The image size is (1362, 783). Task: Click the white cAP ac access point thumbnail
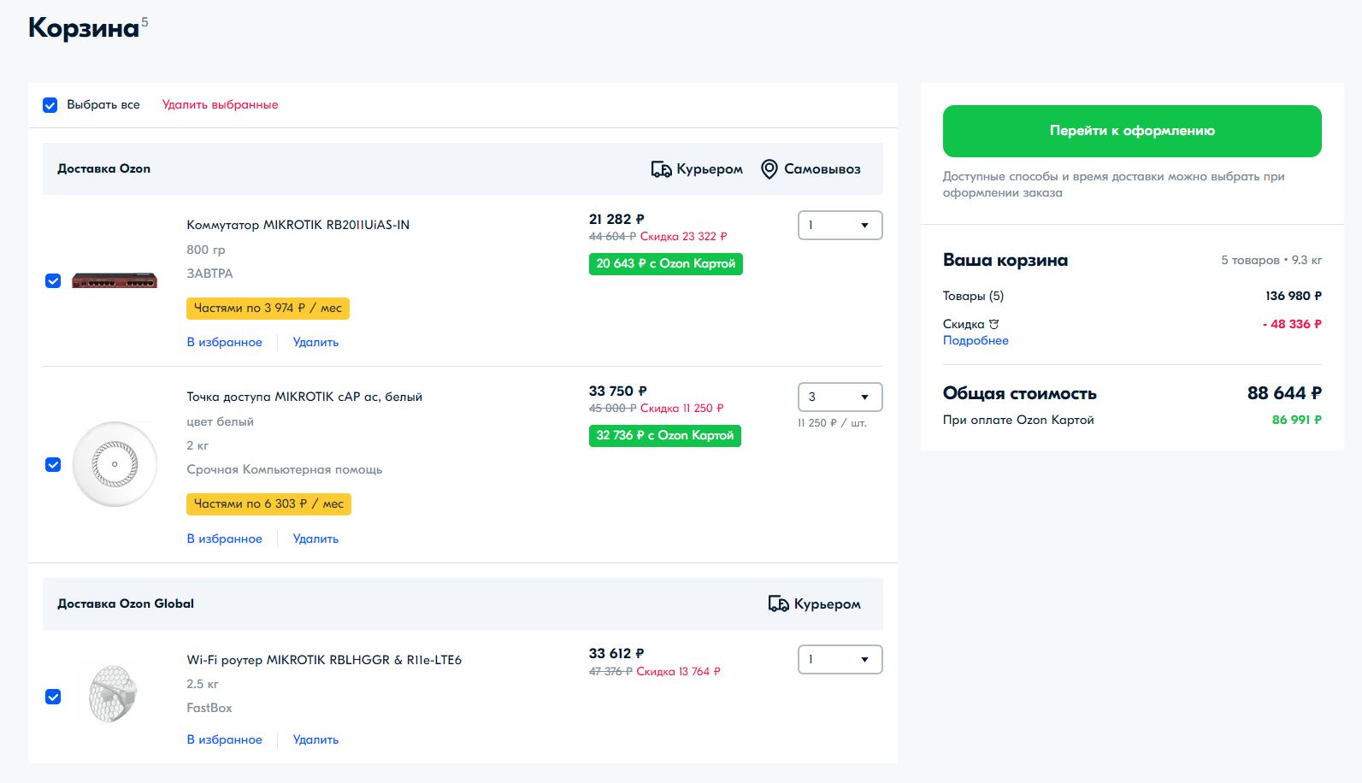[x=115, y=464]
